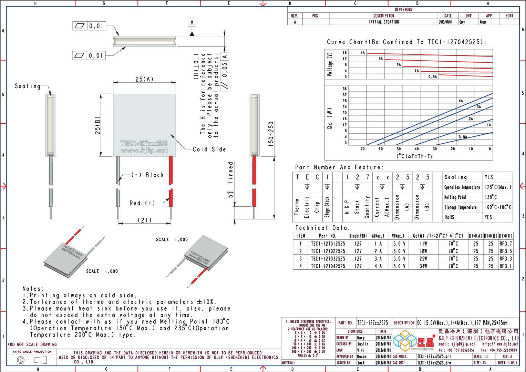Select the PART NO. field 'TEC1-127xx2525'
The height and width of the screenshot is (372, 526).
(372, 323)
